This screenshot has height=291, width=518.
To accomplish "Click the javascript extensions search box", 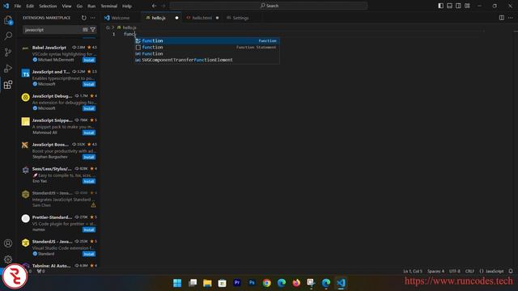I will click(x=52, y=30).
